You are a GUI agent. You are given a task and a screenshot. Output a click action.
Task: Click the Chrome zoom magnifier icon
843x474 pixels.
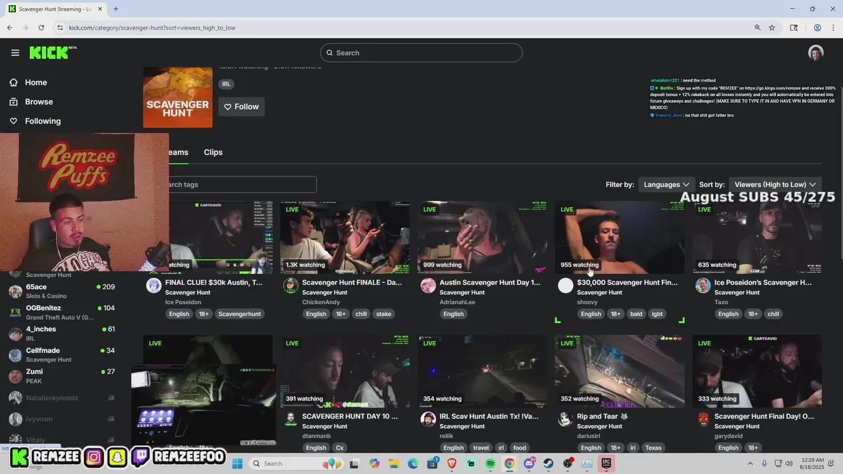757,28
